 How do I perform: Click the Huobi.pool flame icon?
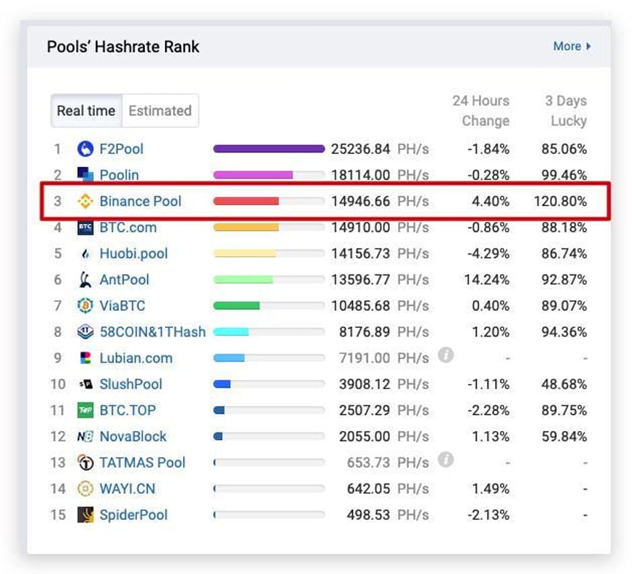(x=85, y=254)
